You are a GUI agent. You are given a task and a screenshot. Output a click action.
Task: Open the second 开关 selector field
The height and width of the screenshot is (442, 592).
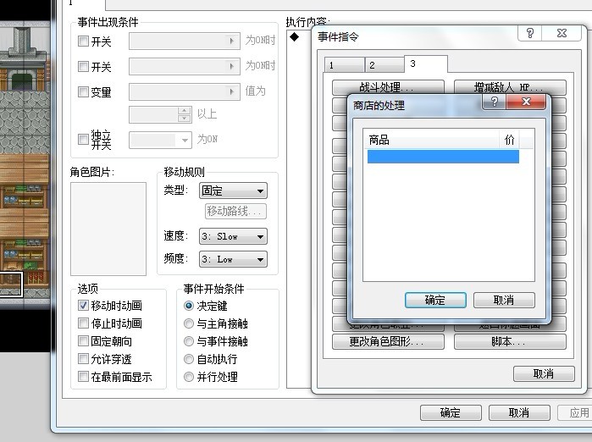185,66
